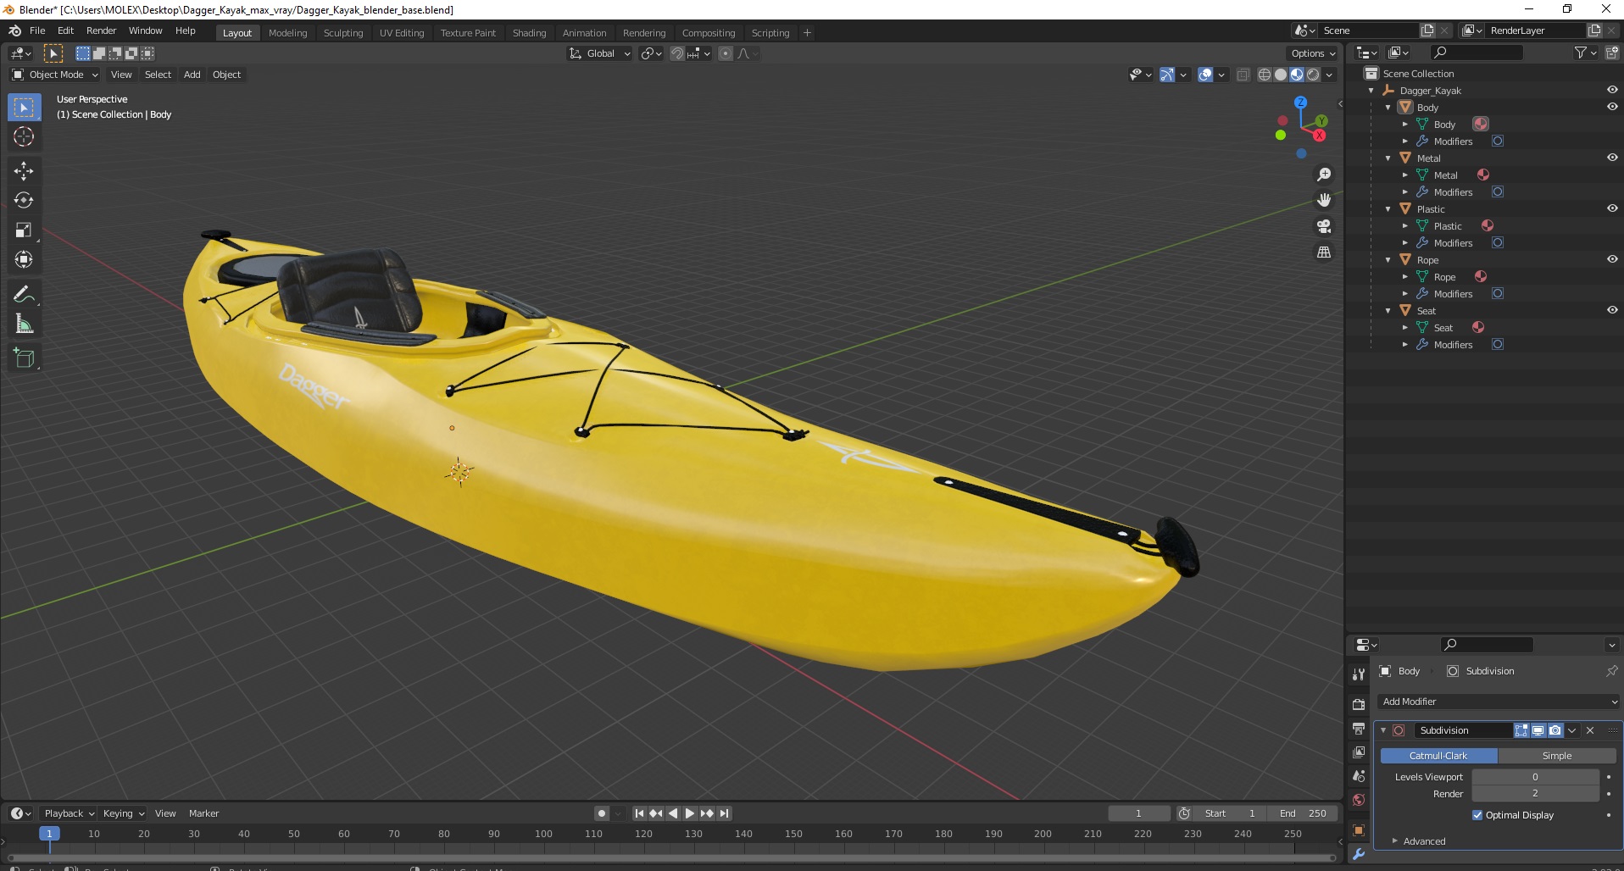Collapse the Rope collection in outliner
The width and height of the screenshot is (1624, 871).
point(1388,260)
